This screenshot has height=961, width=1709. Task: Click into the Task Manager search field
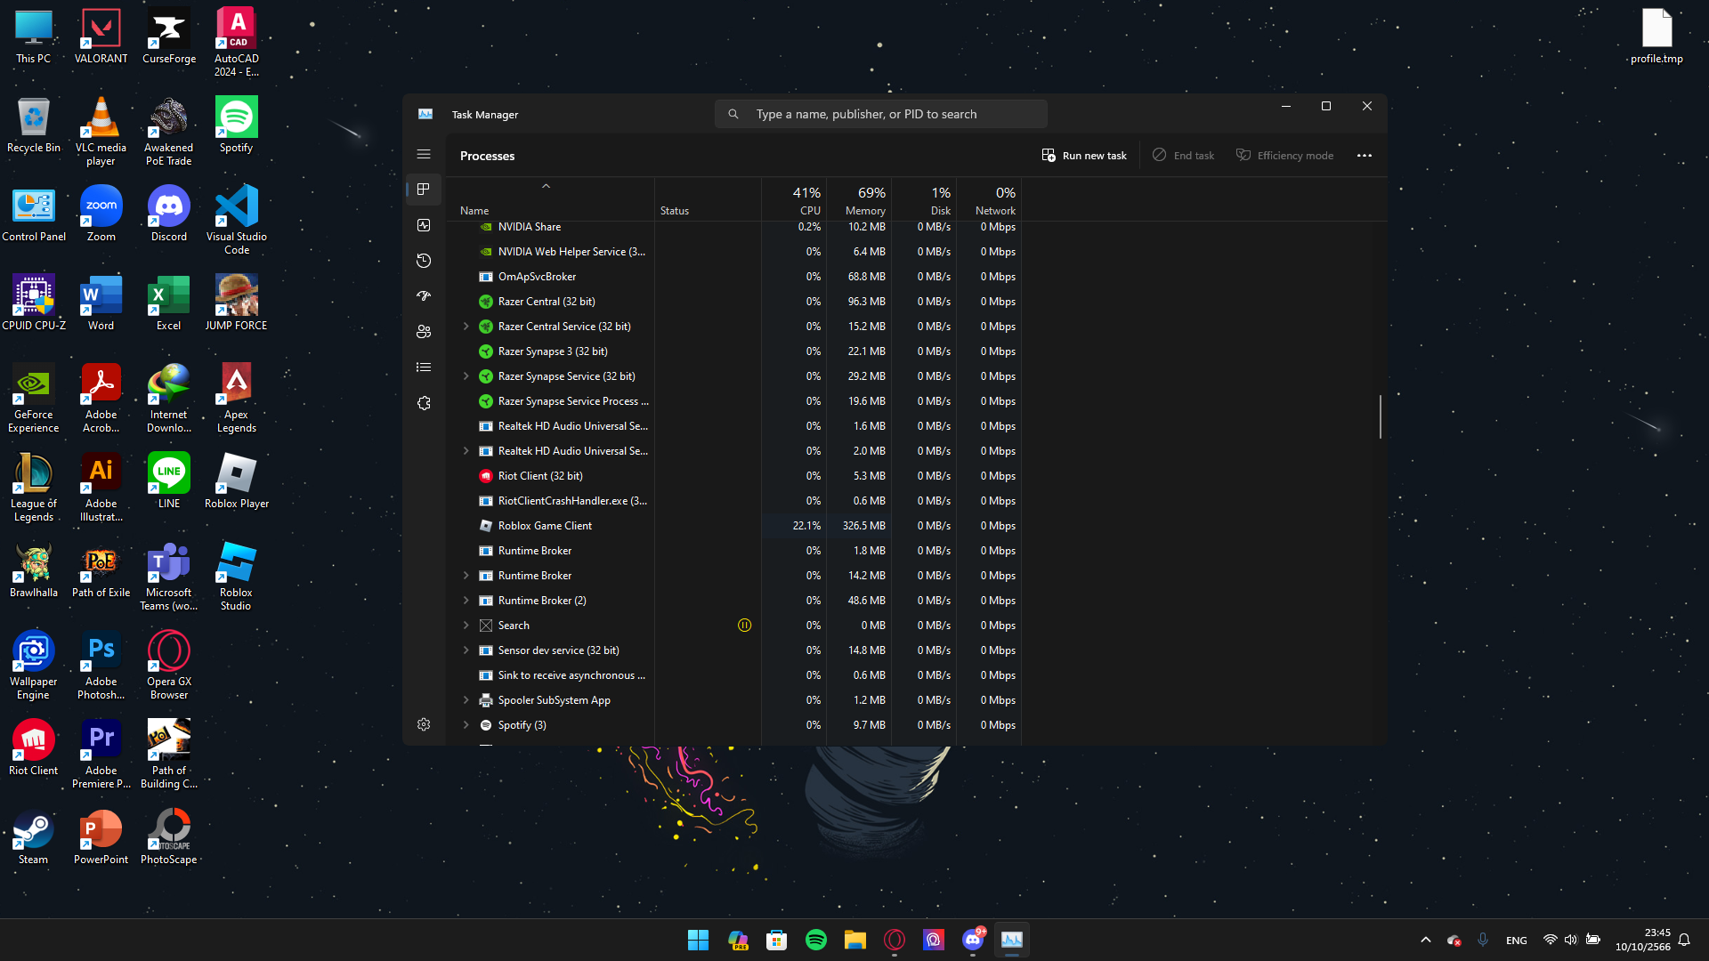coord(880,114)
